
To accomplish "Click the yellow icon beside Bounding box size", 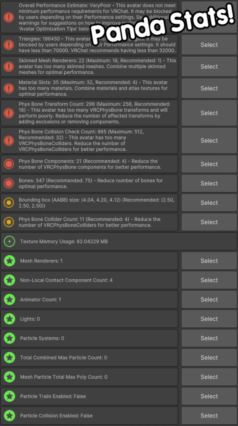I will (x=9, y=203).
